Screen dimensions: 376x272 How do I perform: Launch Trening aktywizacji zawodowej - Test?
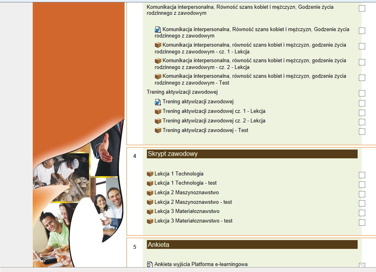point(205,130)
